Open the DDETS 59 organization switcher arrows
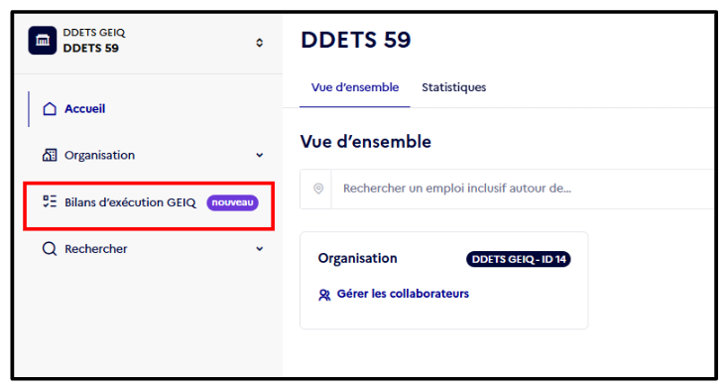 (x=260, y=43)
